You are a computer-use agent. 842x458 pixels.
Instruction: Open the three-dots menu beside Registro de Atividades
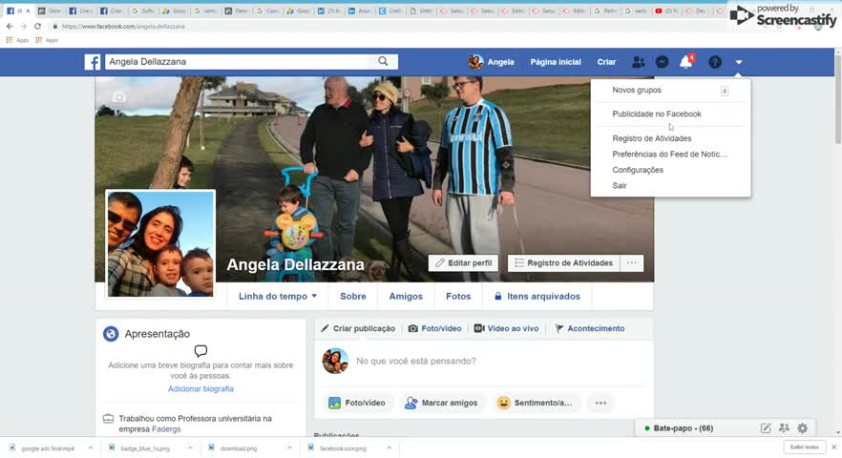[631, 263]
